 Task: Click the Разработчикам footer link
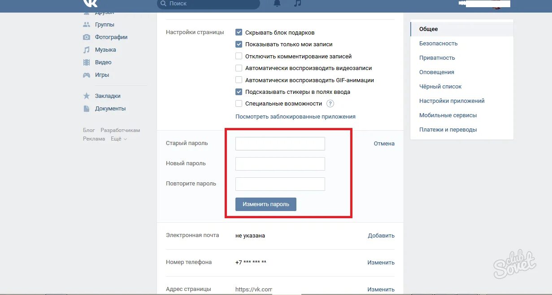point(120,130)
